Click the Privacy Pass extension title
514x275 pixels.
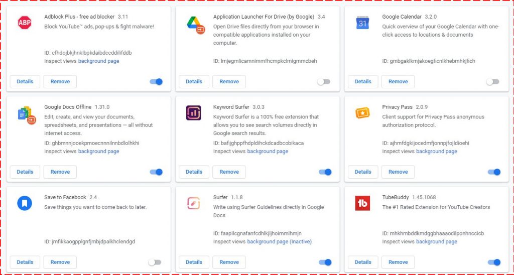pyautogui.click(x=398, y=107)
